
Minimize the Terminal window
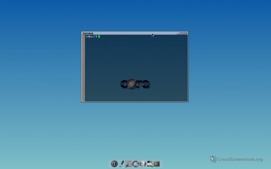(x=178, y=33)
